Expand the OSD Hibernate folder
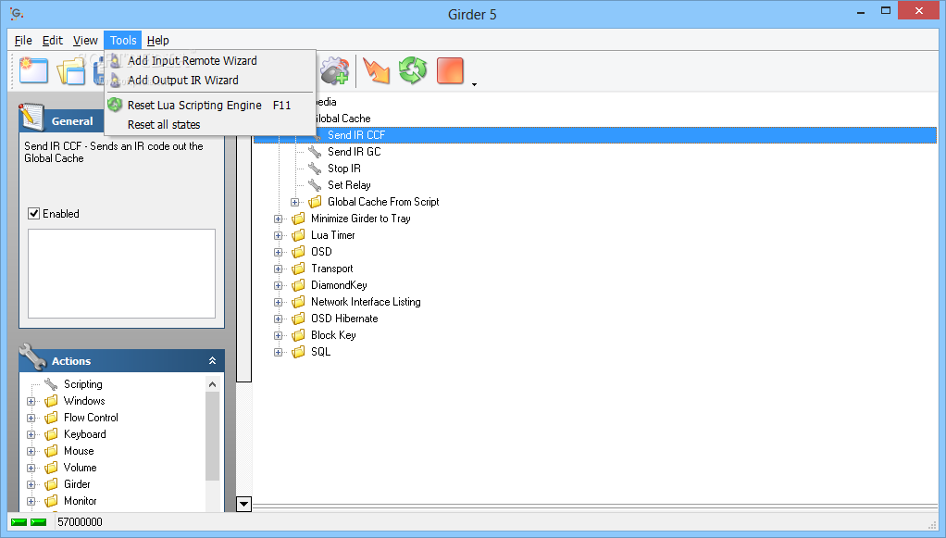 coord(278,319)
